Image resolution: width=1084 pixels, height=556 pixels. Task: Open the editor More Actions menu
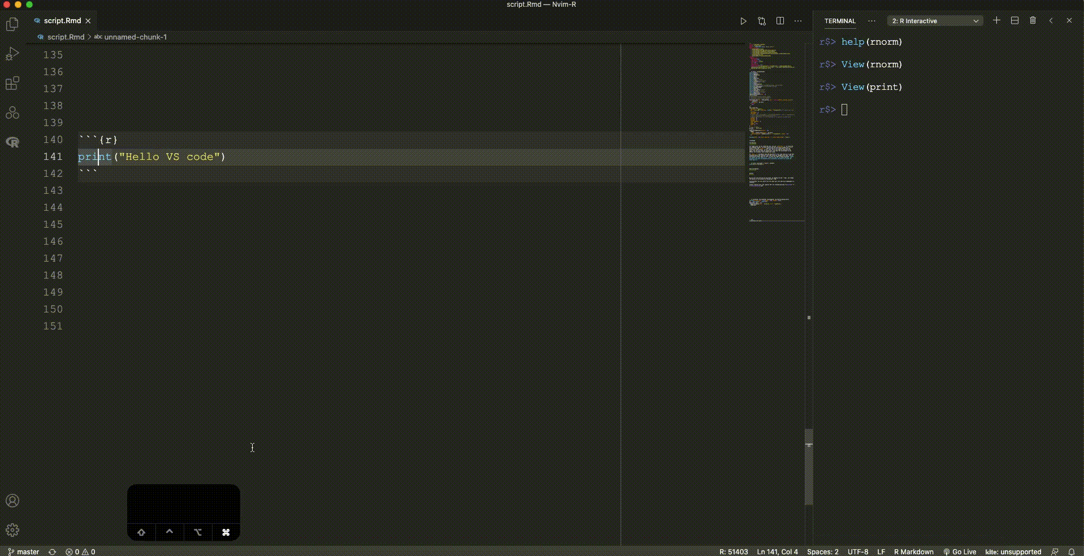click(x=798, y=21)
